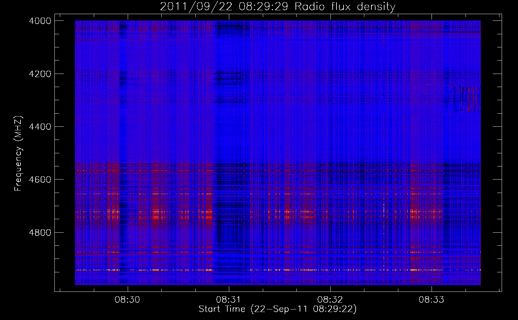Screen dimensions: 518x320
Task: Click the 08:33 time tick label
Action: click(x=432, y=300)
